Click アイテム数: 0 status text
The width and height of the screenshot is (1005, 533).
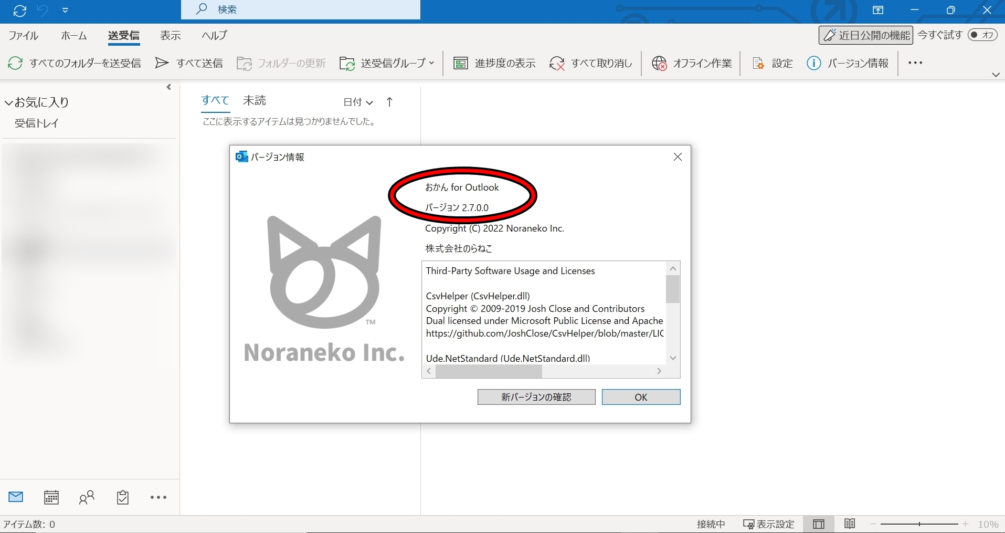(x=29, y=524)
